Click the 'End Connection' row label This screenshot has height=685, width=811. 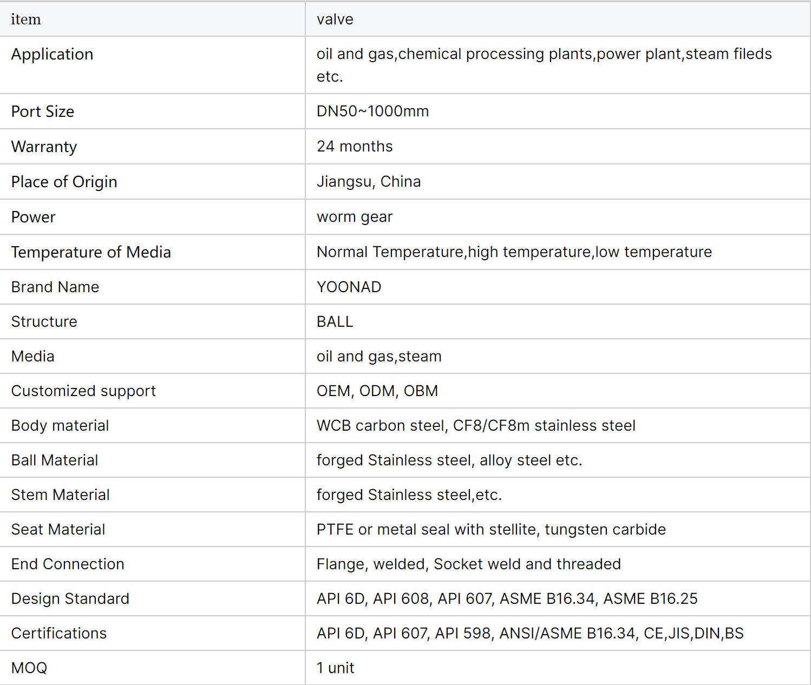point(68,564)
